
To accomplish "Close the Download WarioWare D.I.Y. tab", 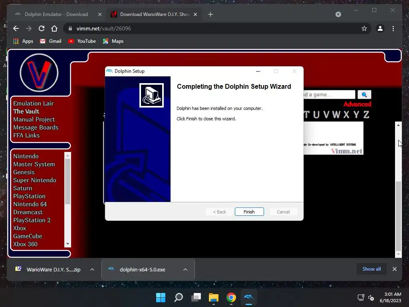I will [x=195, y=14].
